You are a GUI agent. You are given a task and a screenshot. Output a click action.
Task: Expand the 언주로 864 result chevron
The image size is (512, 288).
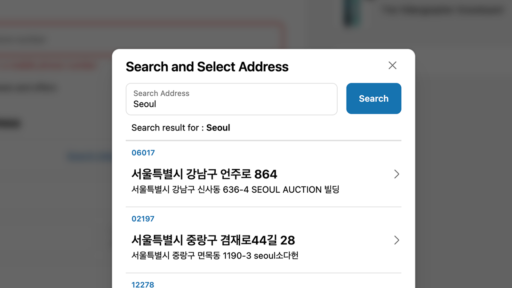tap(396, 174)
